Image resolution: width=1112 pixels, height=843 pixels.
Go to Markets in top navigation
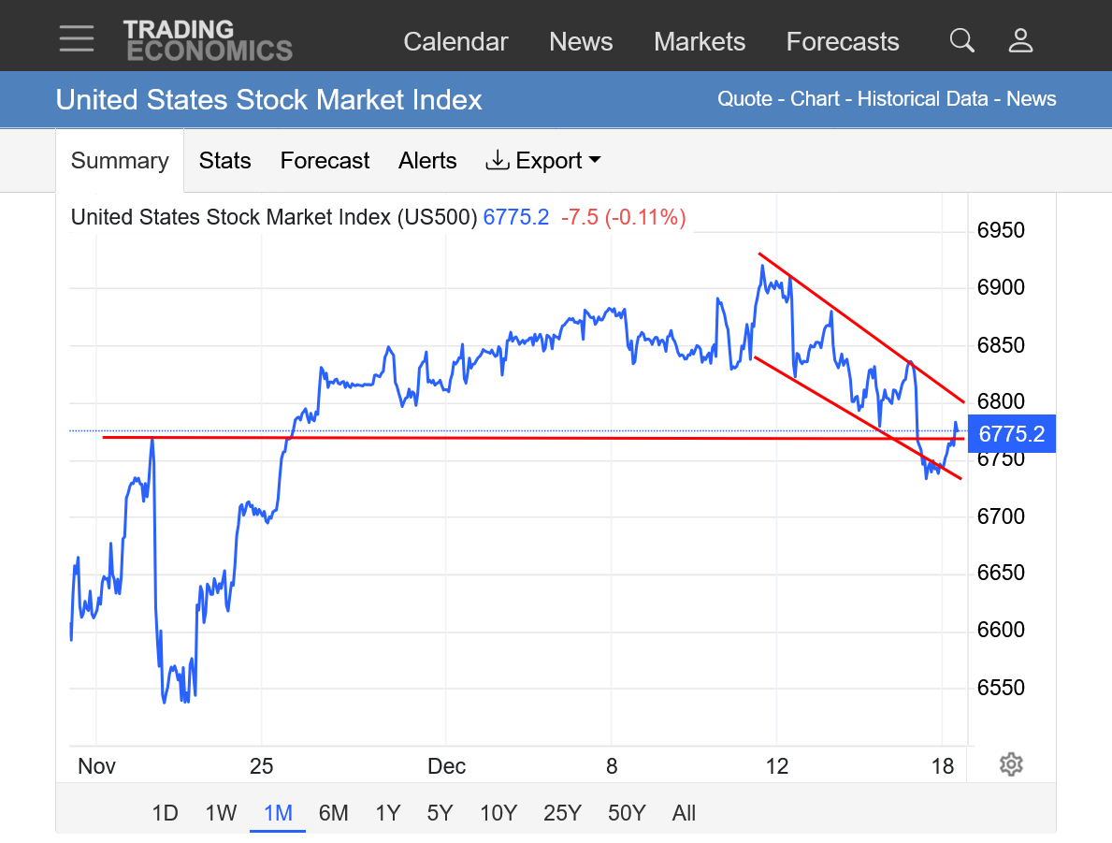coord(700,42)
